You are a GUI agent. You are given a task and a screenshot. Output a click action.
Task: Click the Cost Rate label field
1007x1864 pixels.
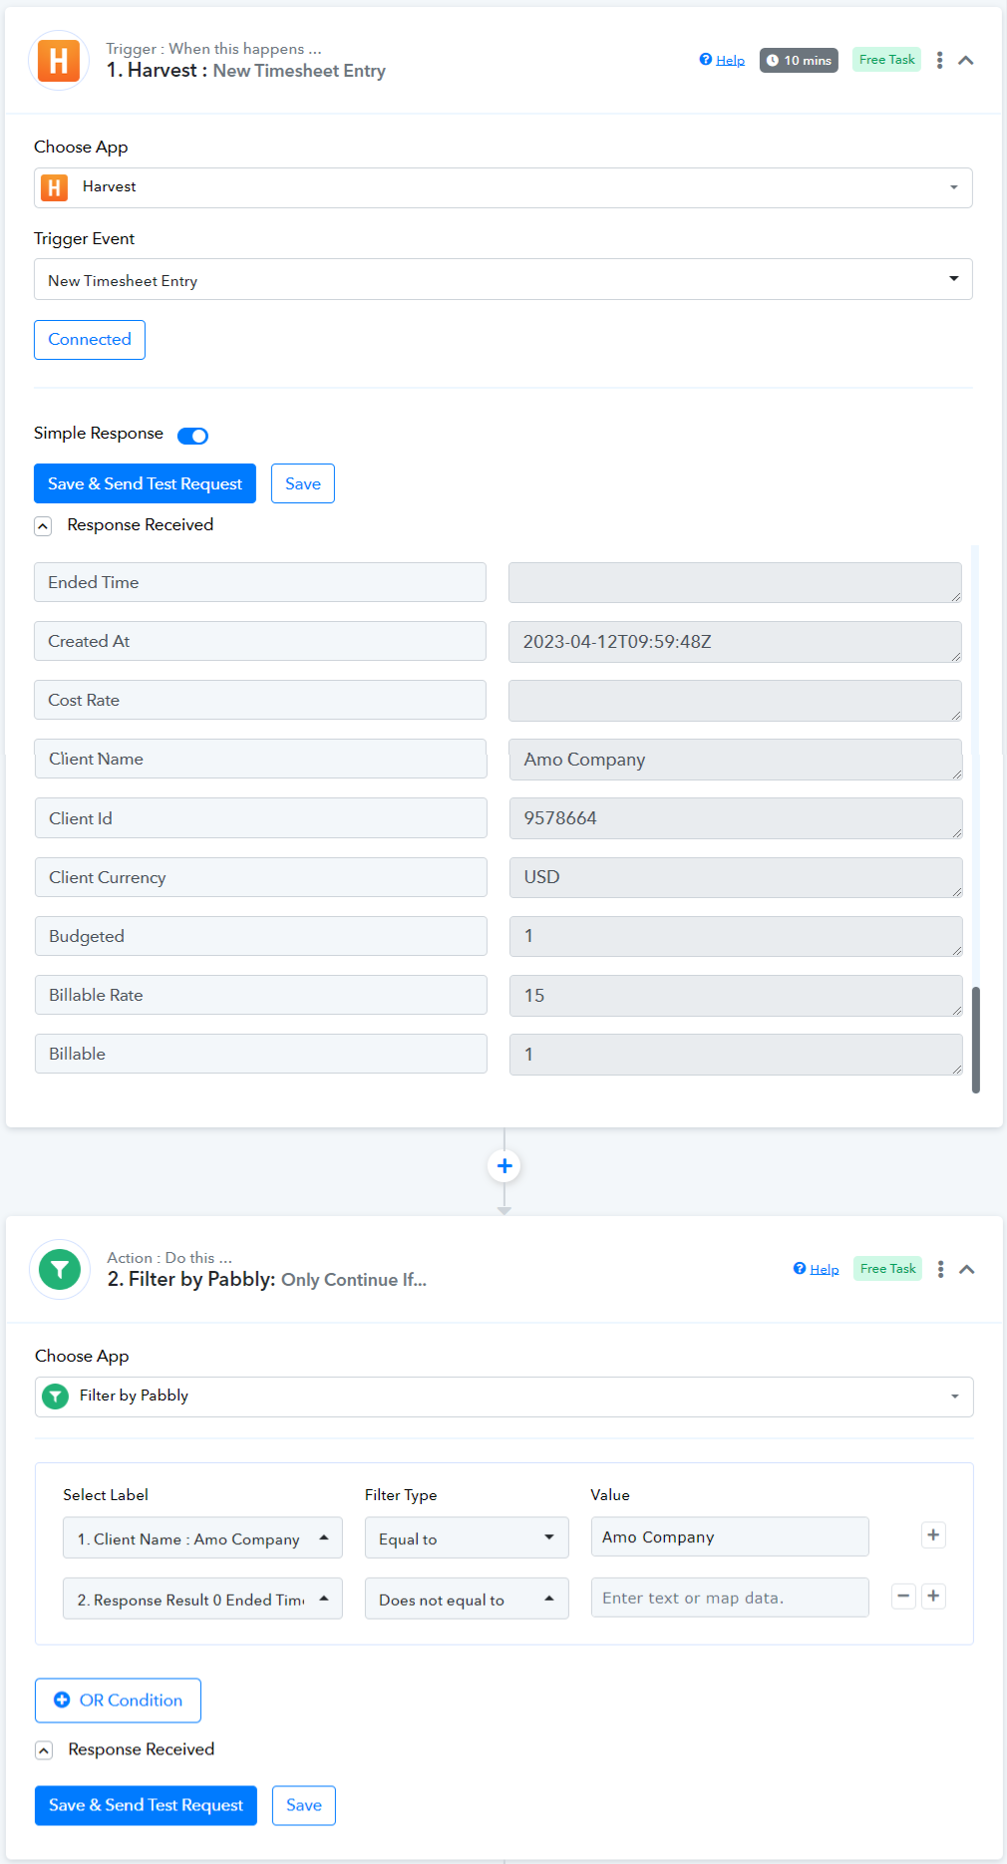[260, 700]
